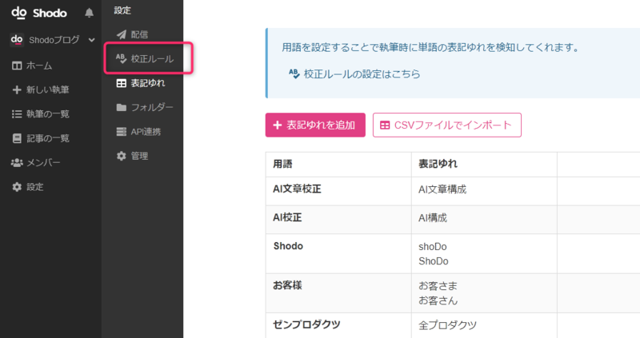Select ゼンプロダクツ term cell
640x338 pixels.
coord(338,325)
